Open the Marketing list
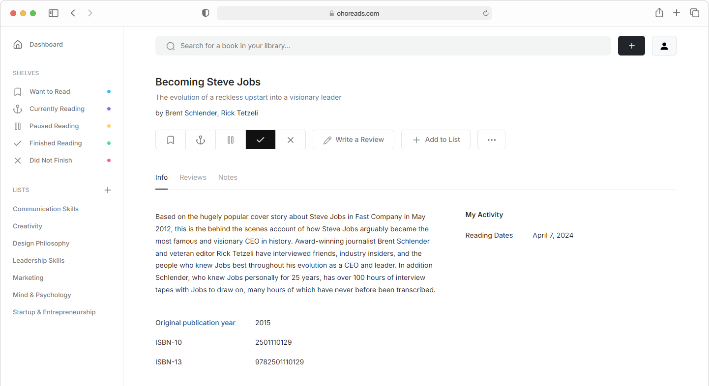 [28, 278]
